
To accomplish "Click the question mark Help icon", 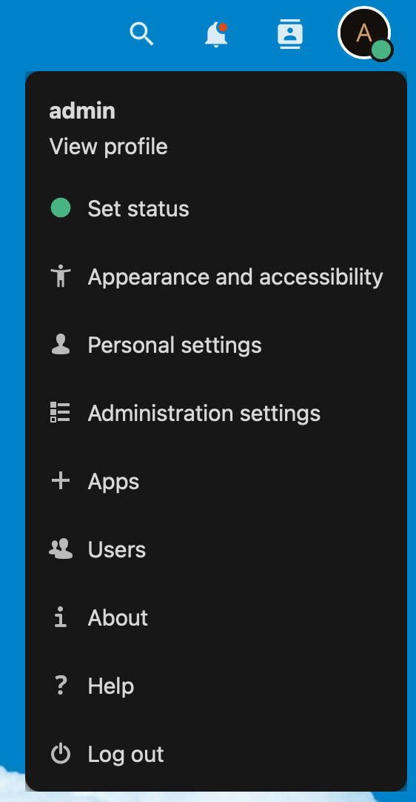I will [61, 686].
